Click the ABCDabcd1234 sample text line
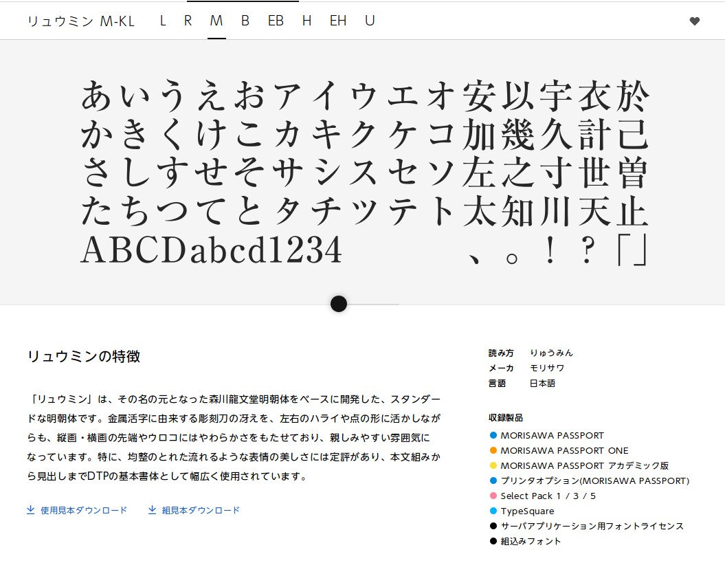The width and height of the screenshot is (725, 563). pyautogui.click(x=211, y=250)
